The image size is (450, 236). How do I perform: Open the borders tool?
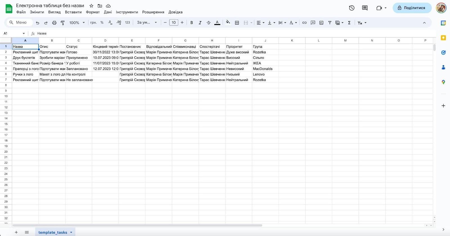(x=237, y=23)
